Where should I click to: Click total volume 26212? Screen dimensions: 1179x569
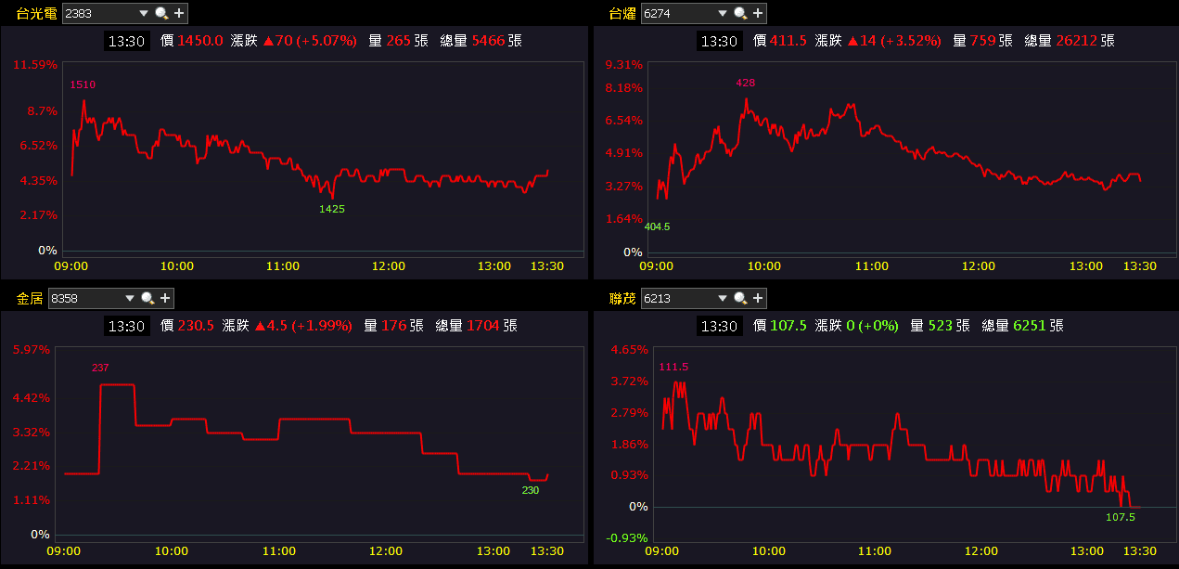tap(1077, 41)
